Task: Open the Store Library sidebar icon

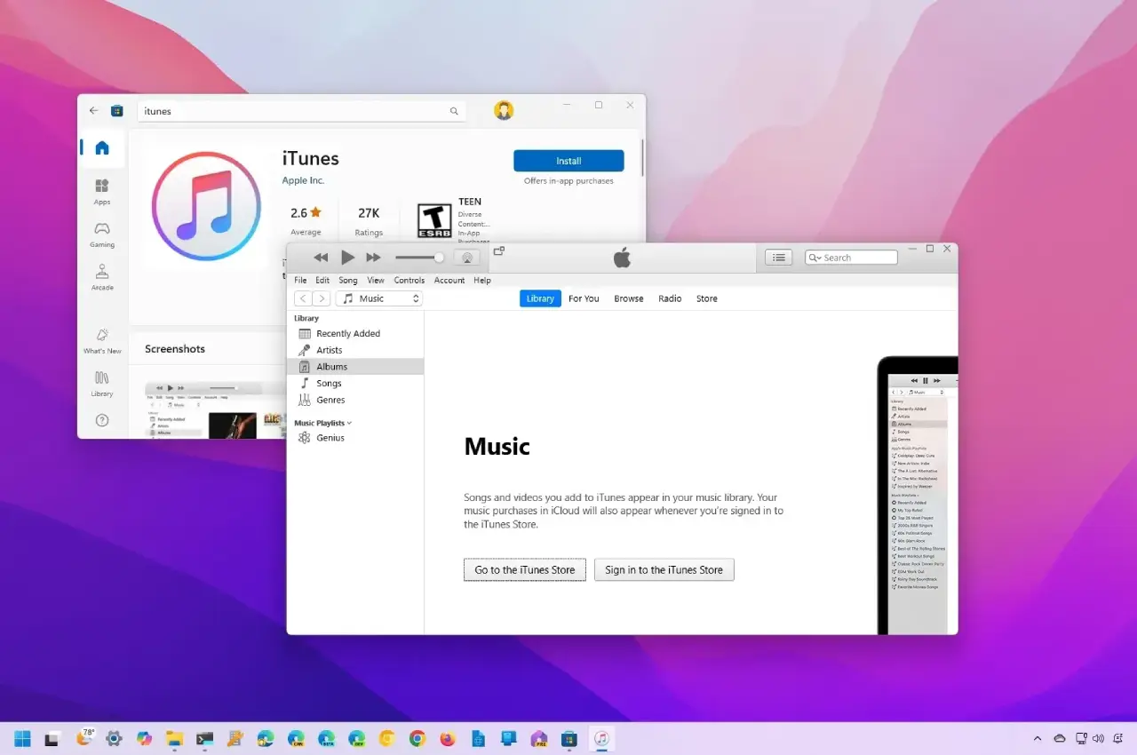Action: click(102, 384)
